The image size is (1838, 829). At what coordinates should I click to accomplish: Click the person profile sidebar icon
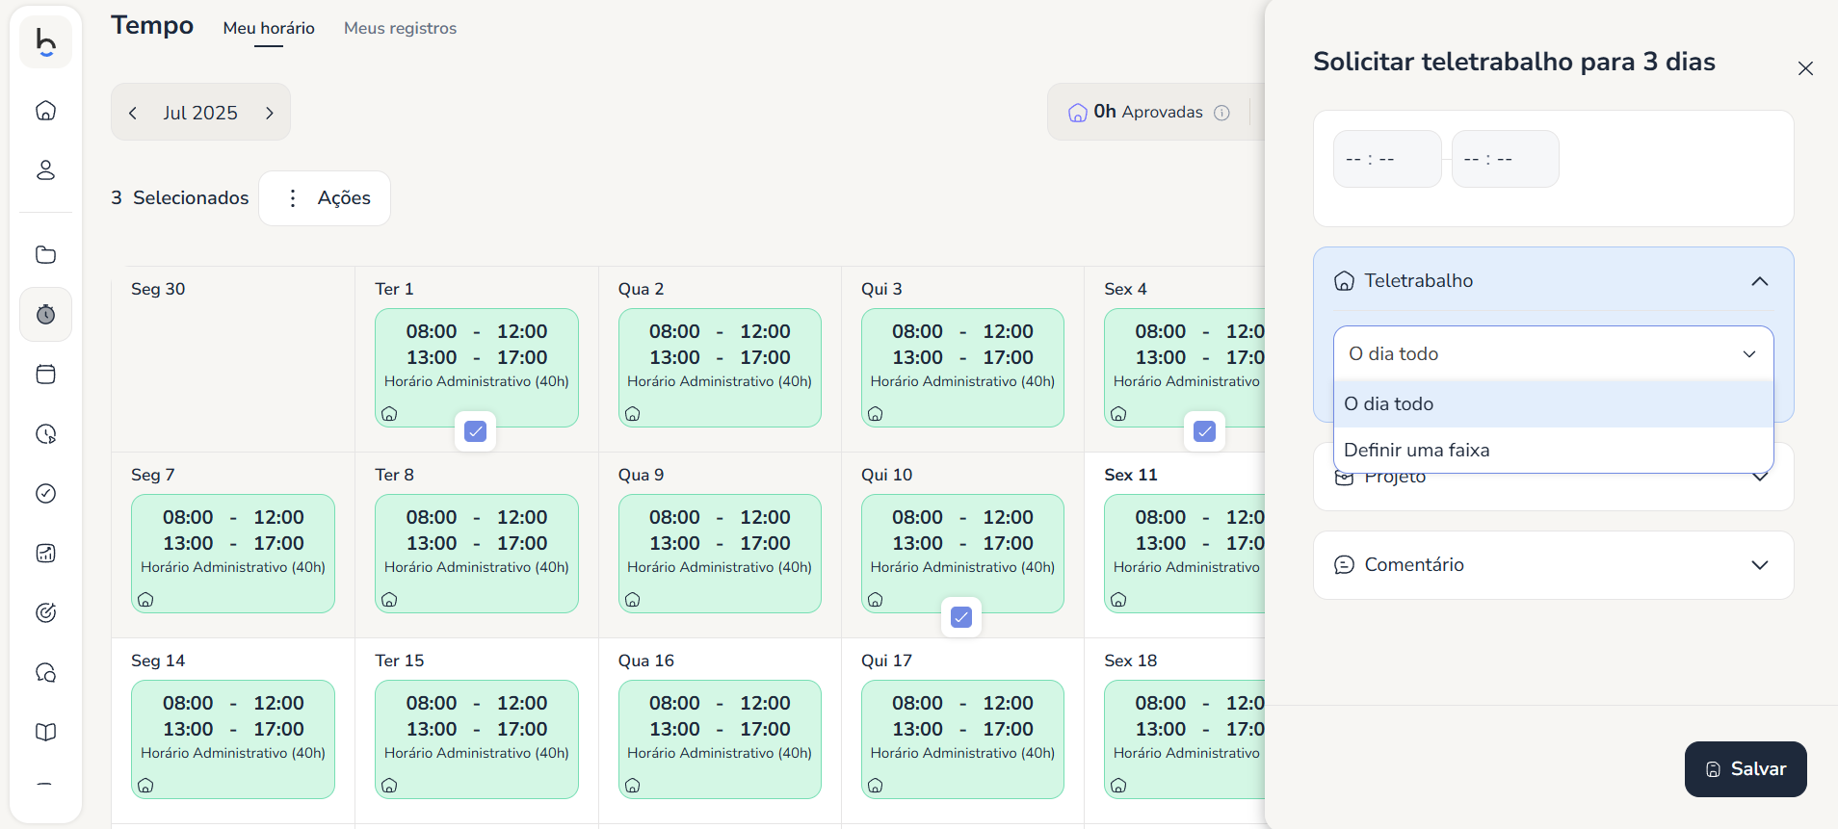tap(45, 170)
